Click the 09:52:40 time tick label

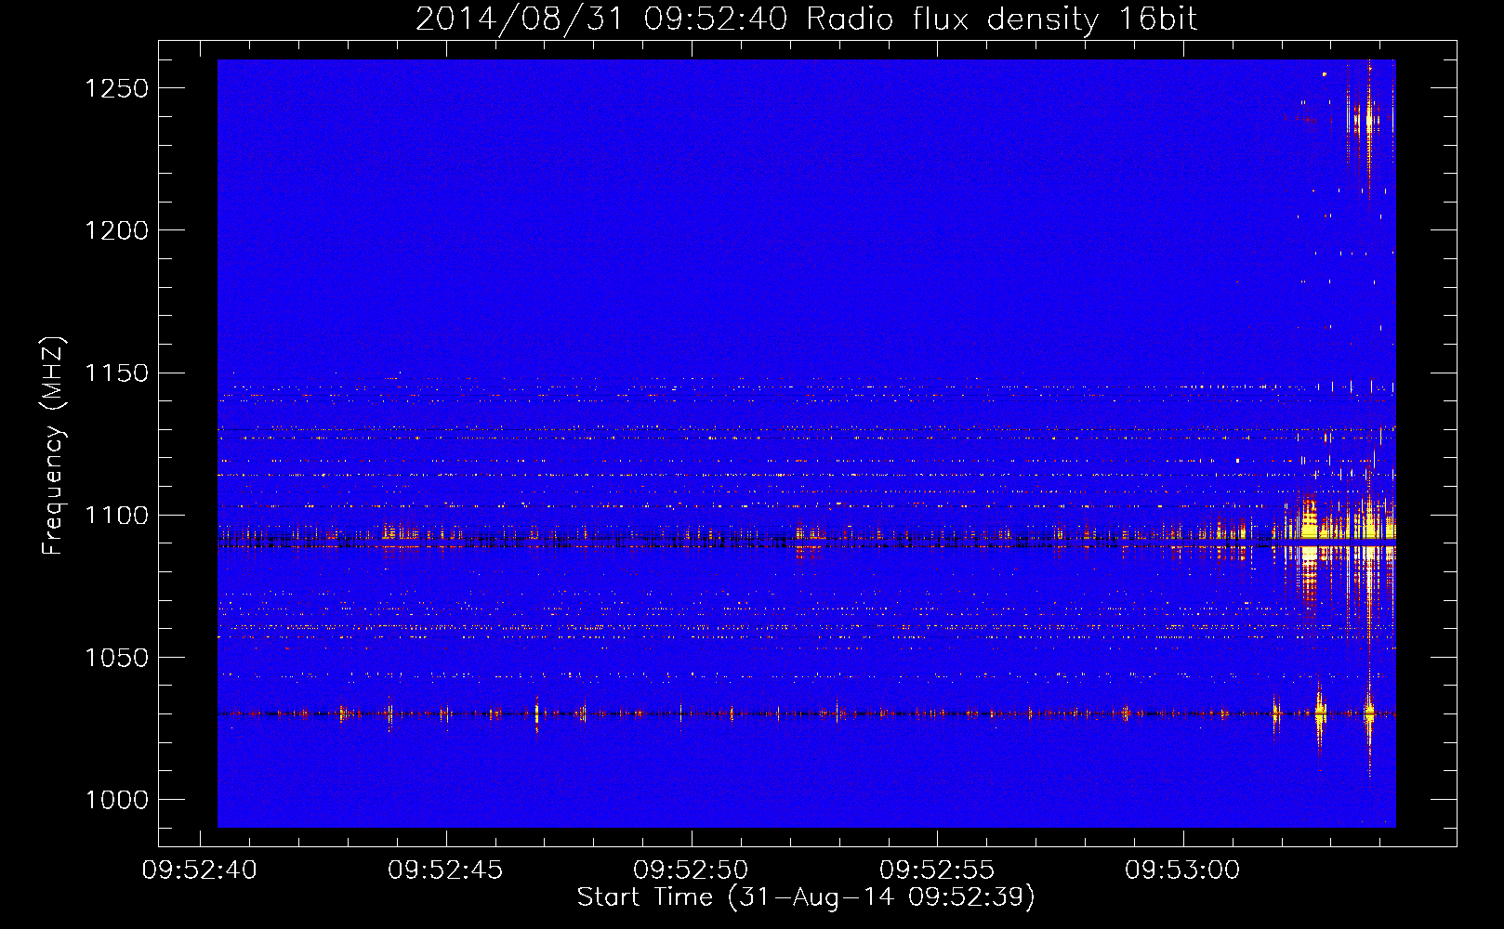[x=199, y=870]
